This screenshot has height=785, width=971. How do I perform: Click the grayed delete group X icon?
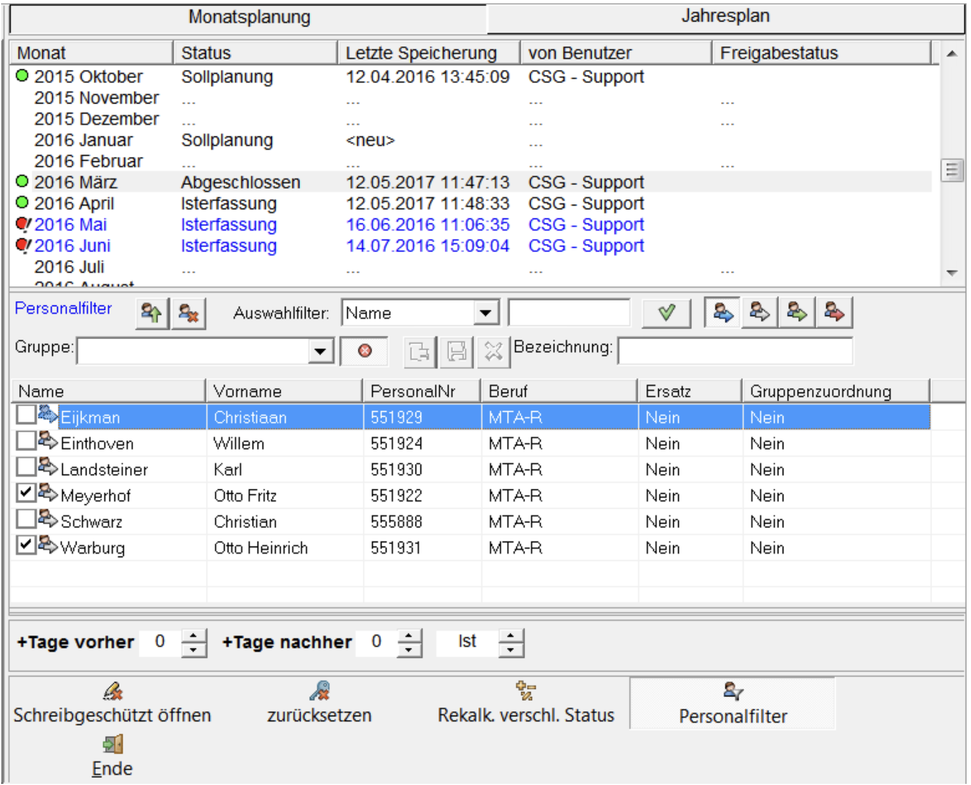coord(493,351)
